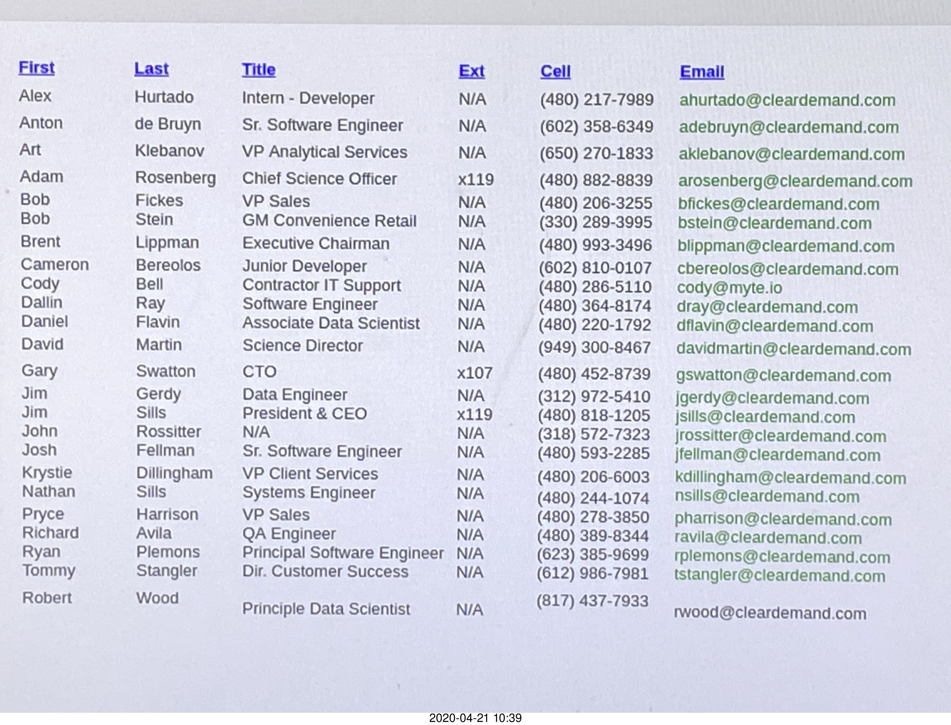Select the extension 'x107'
The height and width of the screenshot is (725, 951).
475,373
